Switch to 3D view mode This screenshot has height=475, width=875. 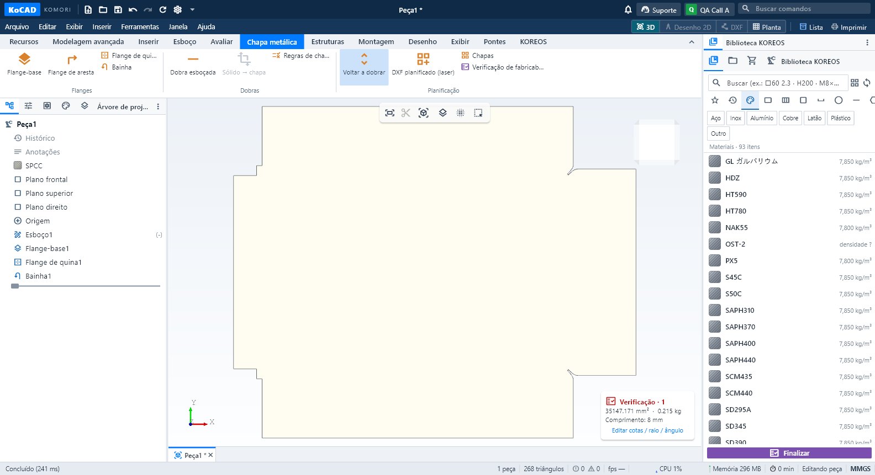pos(646,26)
